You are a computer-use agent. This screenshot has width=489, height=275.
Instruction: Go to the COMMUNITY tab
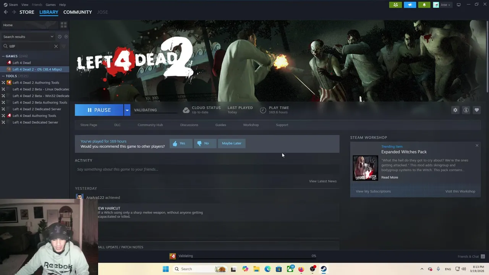pyautogui.click(x=78, y=12)
